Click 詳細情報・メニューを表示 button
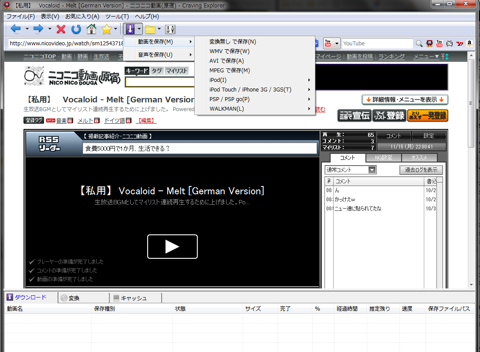This screenshot has width=480, height=352. pos(405,100)
